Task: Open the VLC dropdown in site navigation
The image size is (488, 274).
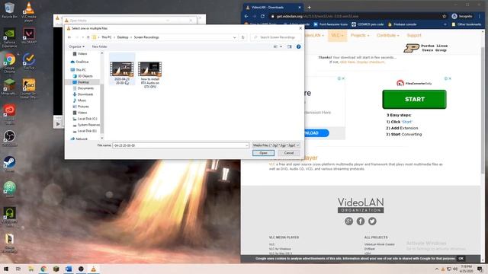Action: pos(337,36)
